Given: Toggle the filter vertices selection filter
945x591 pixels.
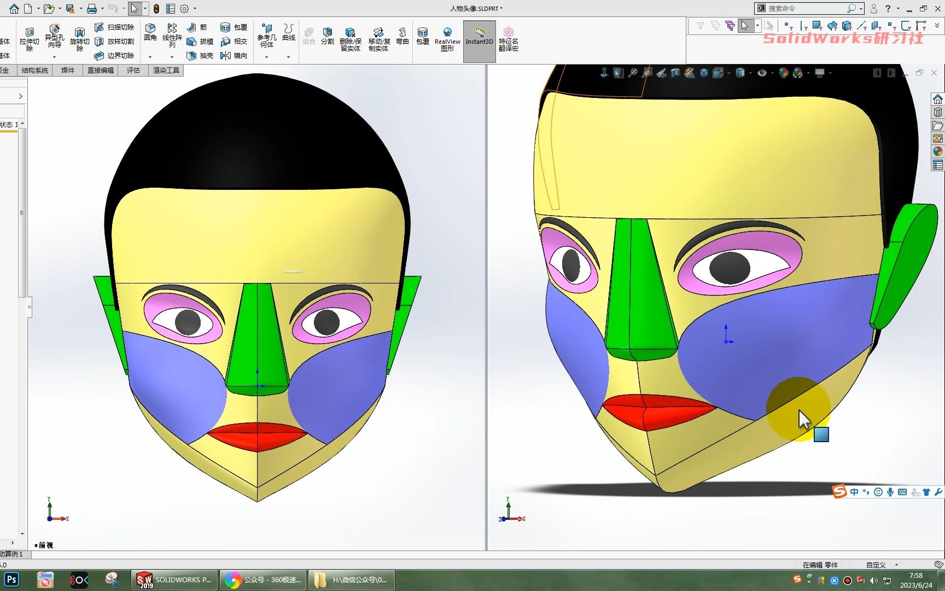Looking at the screenshot, I should 787,25.
